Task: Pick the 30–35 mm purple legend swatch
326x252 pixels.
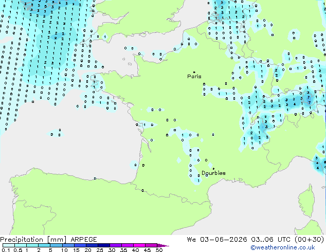Action: [116, 245]
